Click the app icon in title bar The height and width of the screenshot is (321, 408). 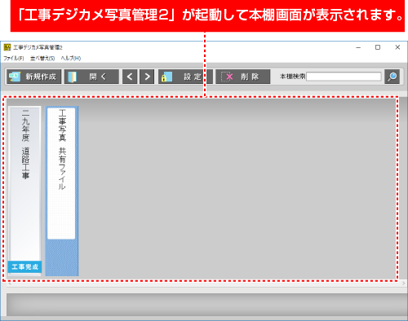7,47
